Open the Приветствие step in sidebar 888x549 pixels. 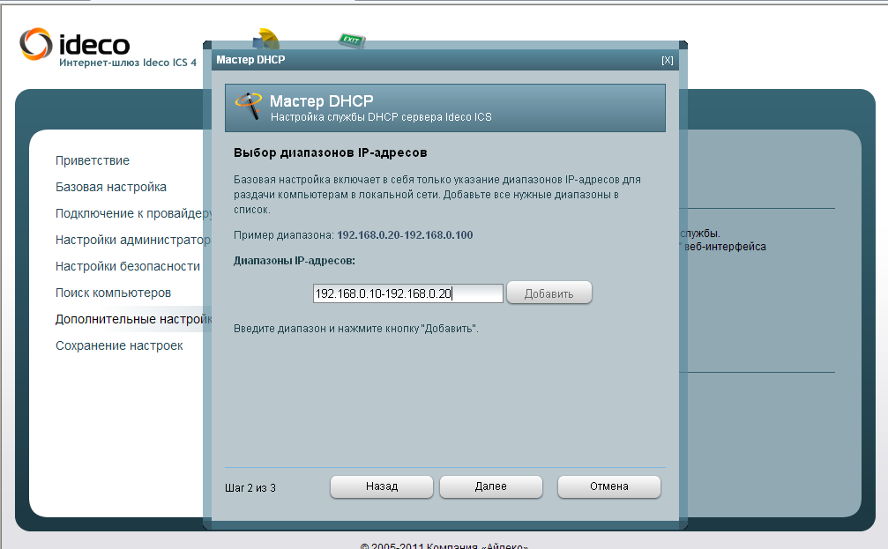tap(93, 160)
